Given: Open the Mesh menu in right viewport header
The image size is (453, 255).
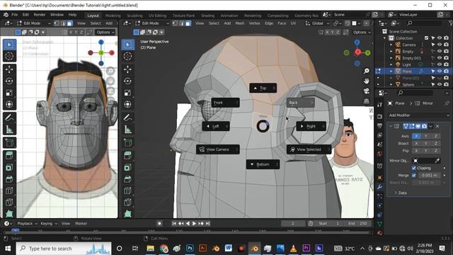Looking at the screenshot, I should (x=240, y=23).
